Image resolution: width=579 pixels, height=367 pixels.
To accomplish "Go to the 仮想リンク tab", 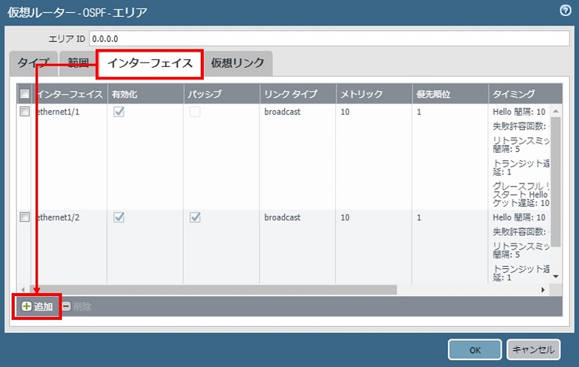I will coord(238,63).
